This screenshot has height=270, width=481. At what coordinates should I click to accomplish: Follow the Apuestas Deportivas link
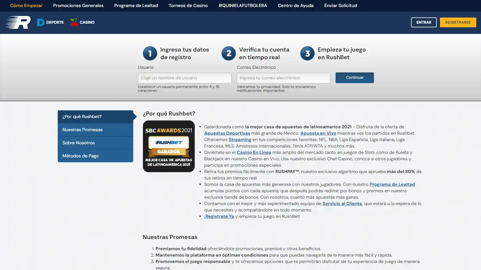(227, 133)
